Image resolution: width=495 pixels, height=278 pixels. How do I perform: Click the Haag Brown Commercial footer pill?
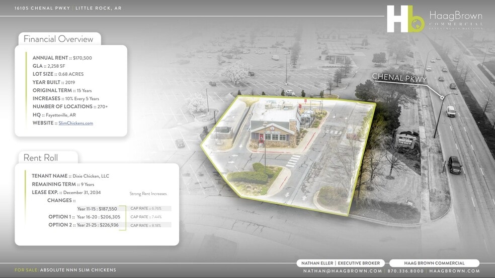point(434,263)
